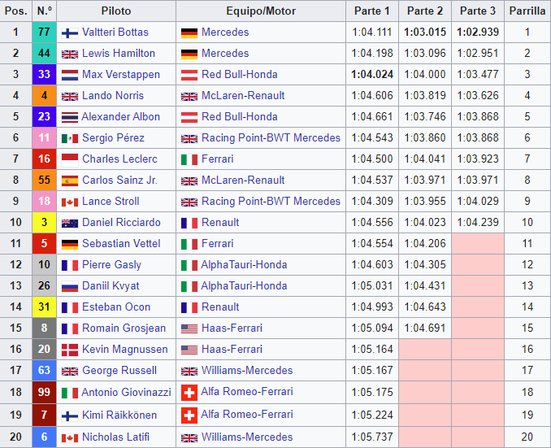551x448 pixels.
Task: Select the bold time 1:04.024
Action: pyautogui.click(x=372, y=74)
